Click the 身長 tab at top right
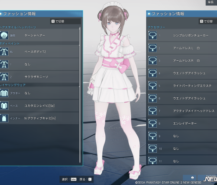The image size is (217, 185). click(211, 2)
